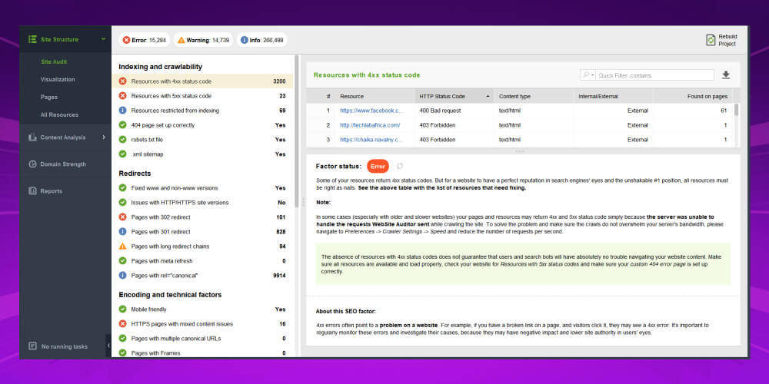Viewport: 769px width, 384px height.
Task: Filter by Info count badge
Action: (x=261, y=40)
